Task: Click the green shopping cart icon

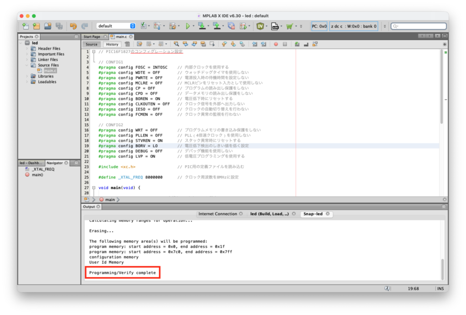Action: [289, 26]
